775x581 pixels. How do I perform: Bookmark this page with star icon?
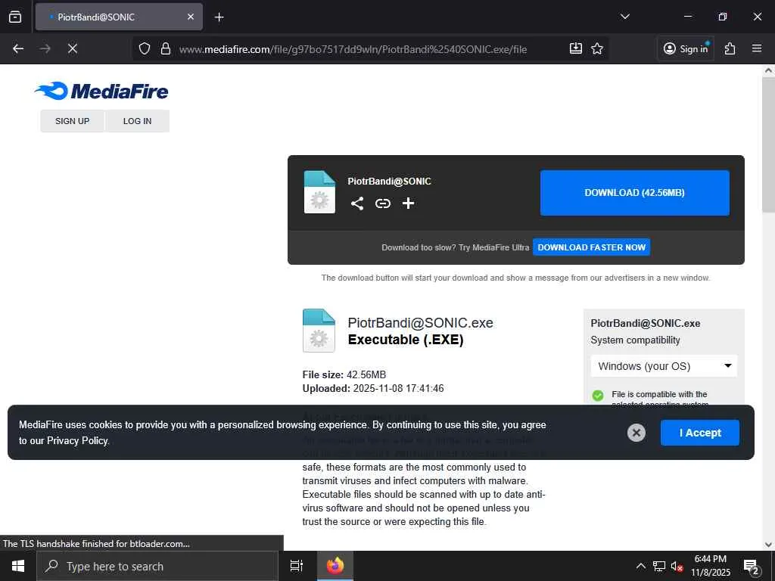click(x=597, y=48)
